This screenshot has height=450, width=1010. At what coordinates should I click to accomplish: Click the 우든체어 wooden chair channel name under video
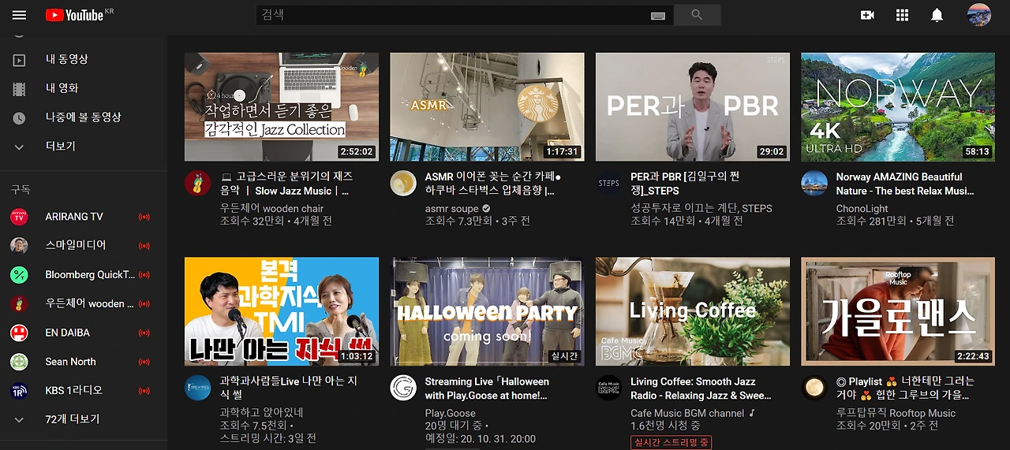coord(272,209)
